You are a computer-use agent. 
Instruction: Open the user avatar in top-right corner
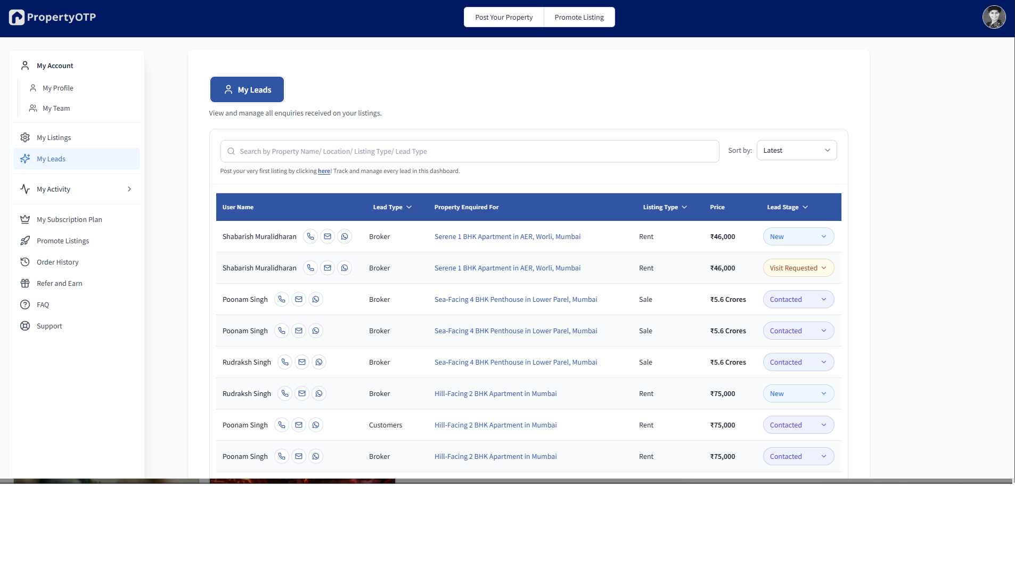point(994,17)
